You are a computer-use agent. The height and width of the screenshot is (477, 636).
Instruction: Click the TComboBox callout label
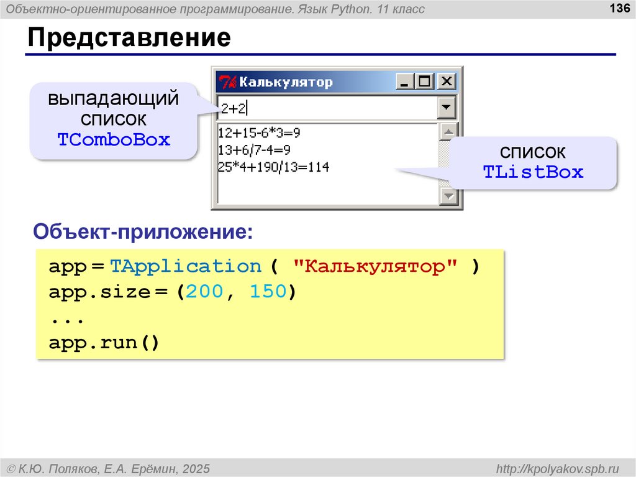tap(114, 139)
